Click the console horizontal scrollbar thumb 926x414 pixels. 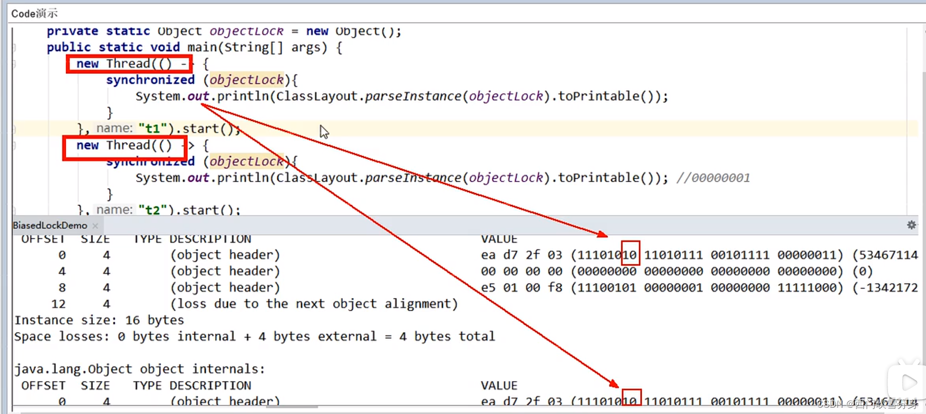292,407
